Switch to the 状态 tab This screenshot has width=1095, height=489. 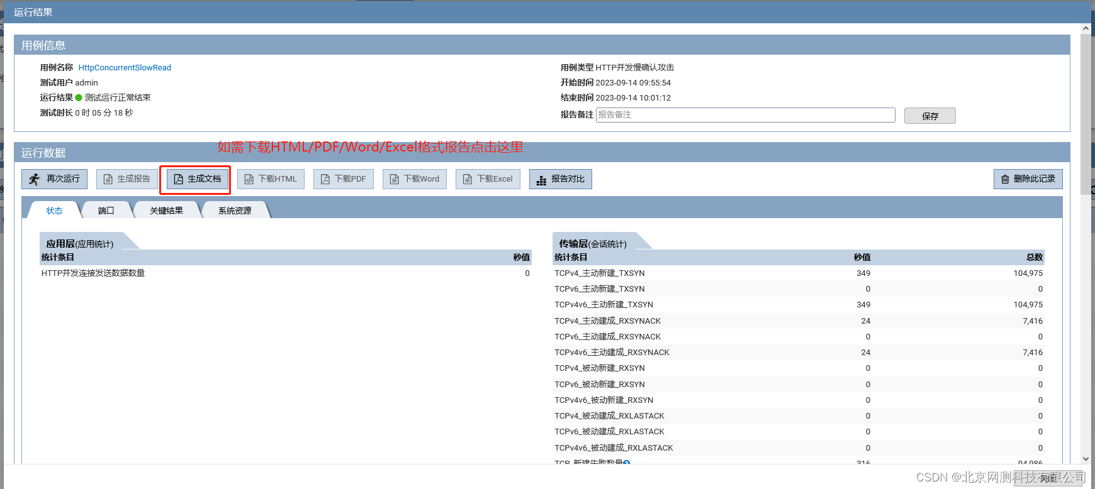pos(54,211)
